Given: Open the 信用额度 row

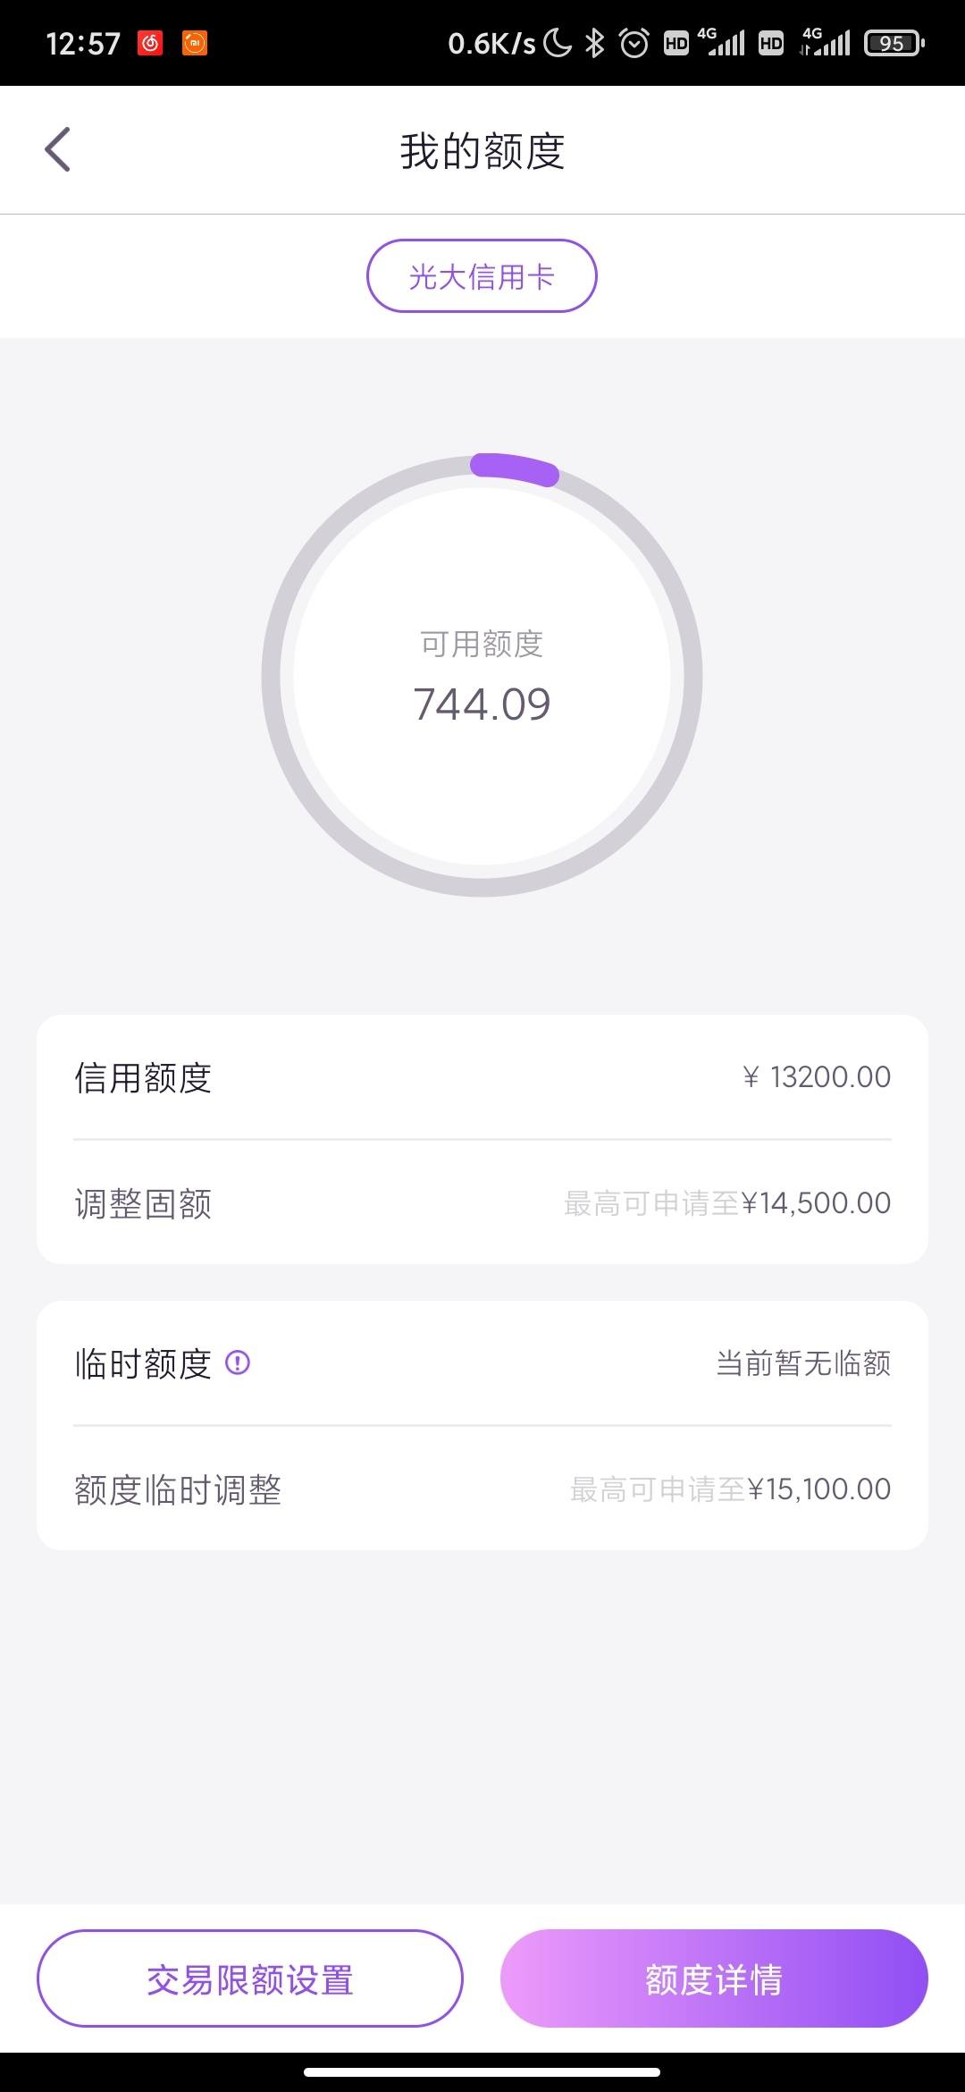Looking at the screenshot, I should [x=482, y=1077].
